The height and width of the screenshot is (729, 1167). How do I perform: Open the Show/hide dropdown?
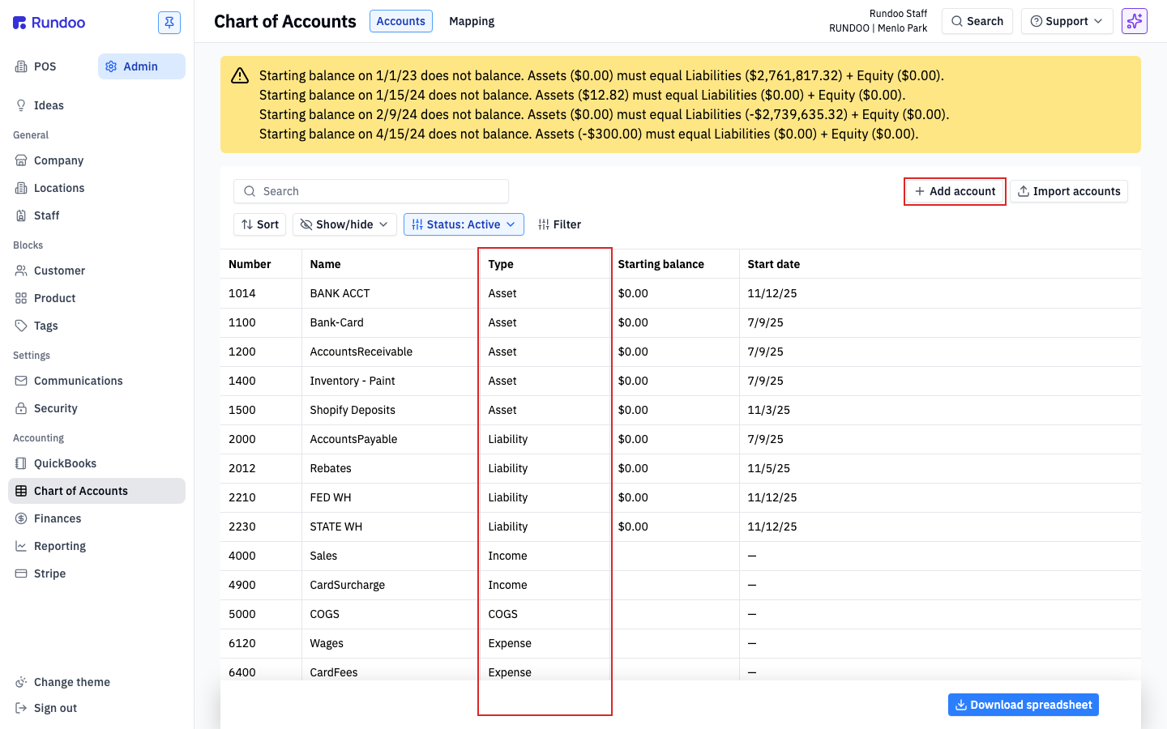(x=344, y=224)
